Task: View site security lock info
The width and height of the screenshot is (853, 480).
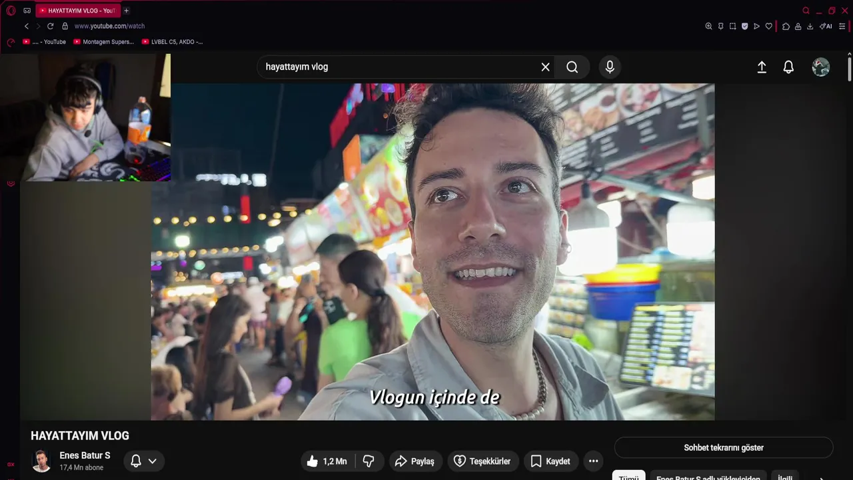Action: (x=65, y=26)
